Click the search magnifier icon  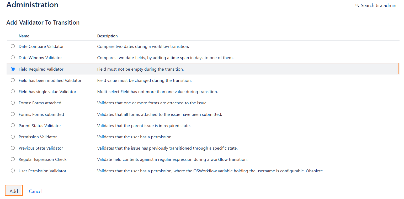(357, 5)
